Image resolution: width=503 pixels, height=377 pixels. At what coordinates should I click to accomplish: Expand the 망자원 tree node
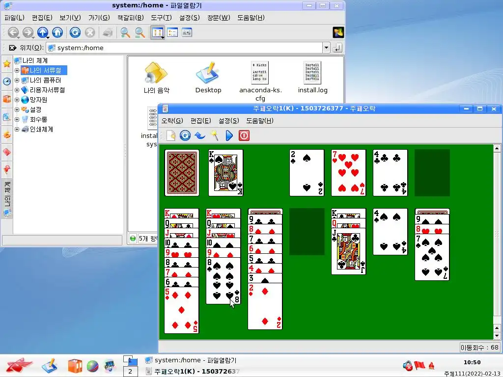[17, 100]
